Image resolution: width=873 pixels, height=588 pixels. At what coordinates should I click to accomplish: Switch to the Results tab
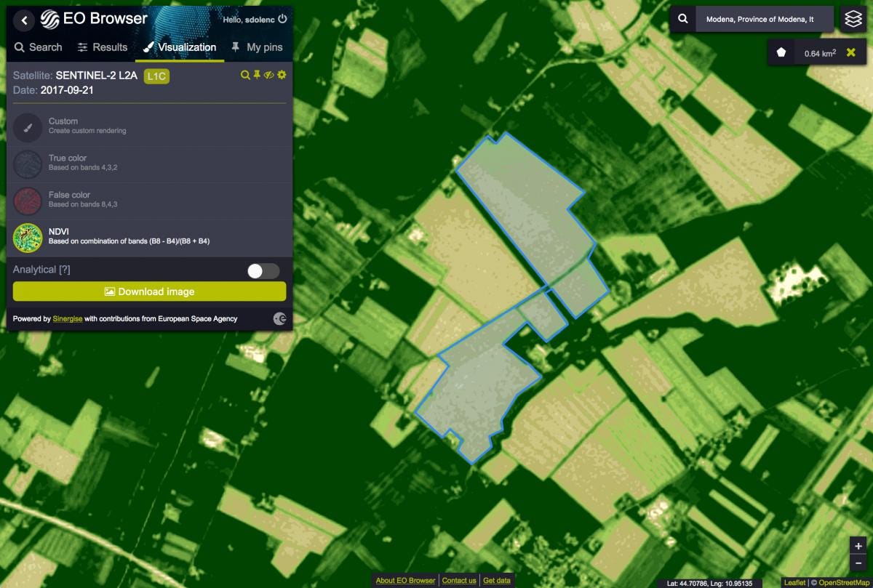tap(103, 47)
